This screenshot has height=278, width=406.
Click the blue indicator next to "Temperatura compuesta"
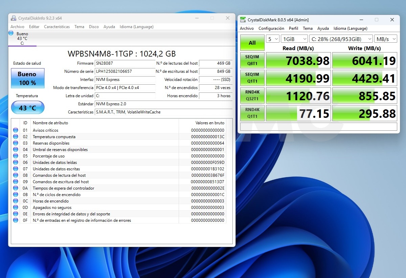click(16, 136)
